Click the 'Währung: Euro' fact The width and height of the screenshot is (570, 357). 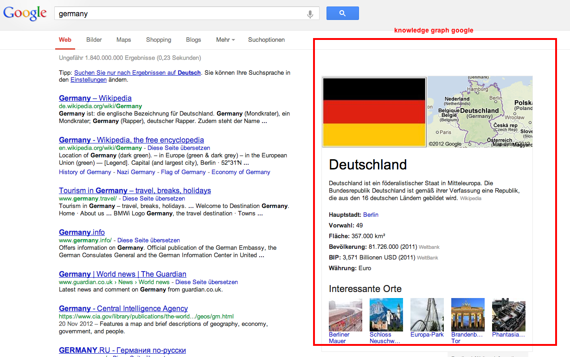coord(350,268)
